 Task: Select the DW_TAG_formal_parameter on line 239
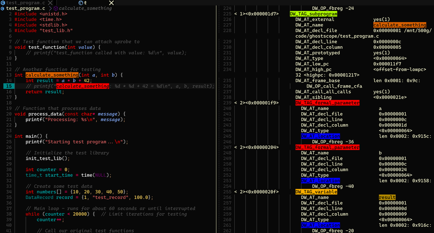click(327, 103)
